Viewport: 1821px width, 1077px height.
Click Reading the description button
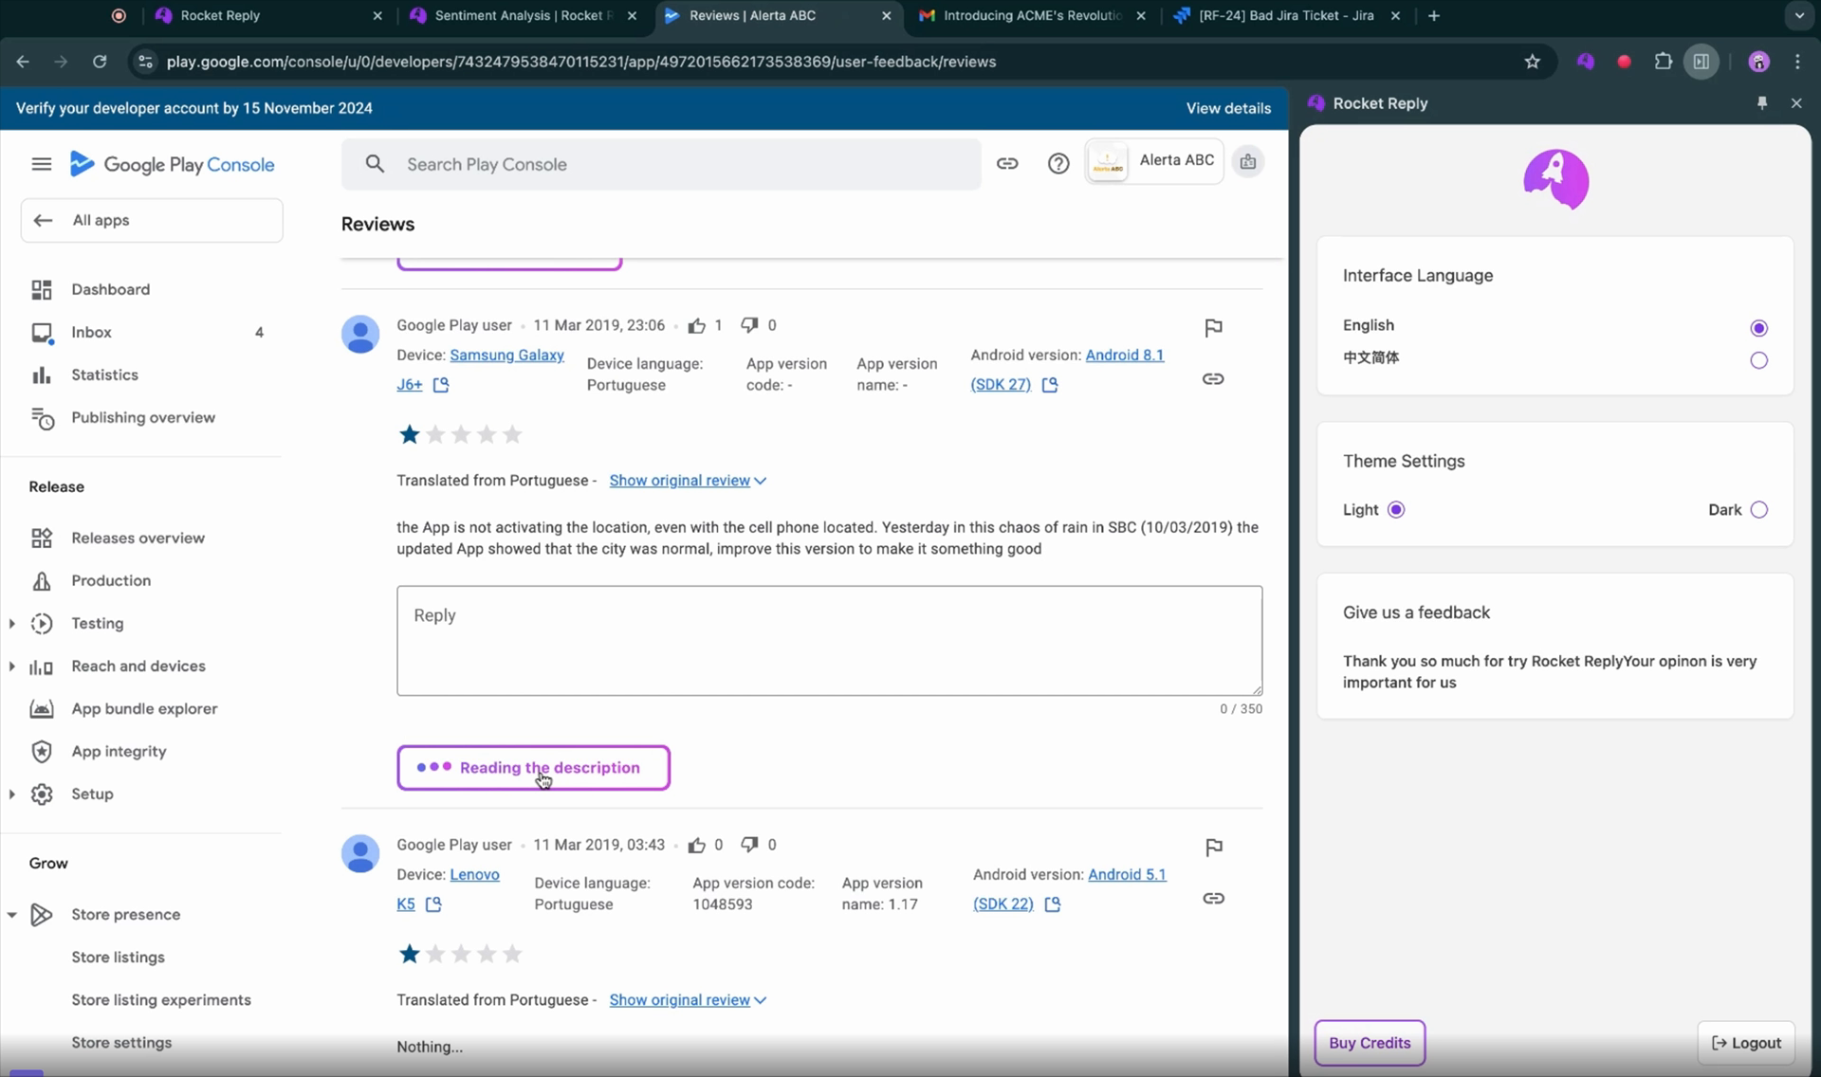click(532, 767)
